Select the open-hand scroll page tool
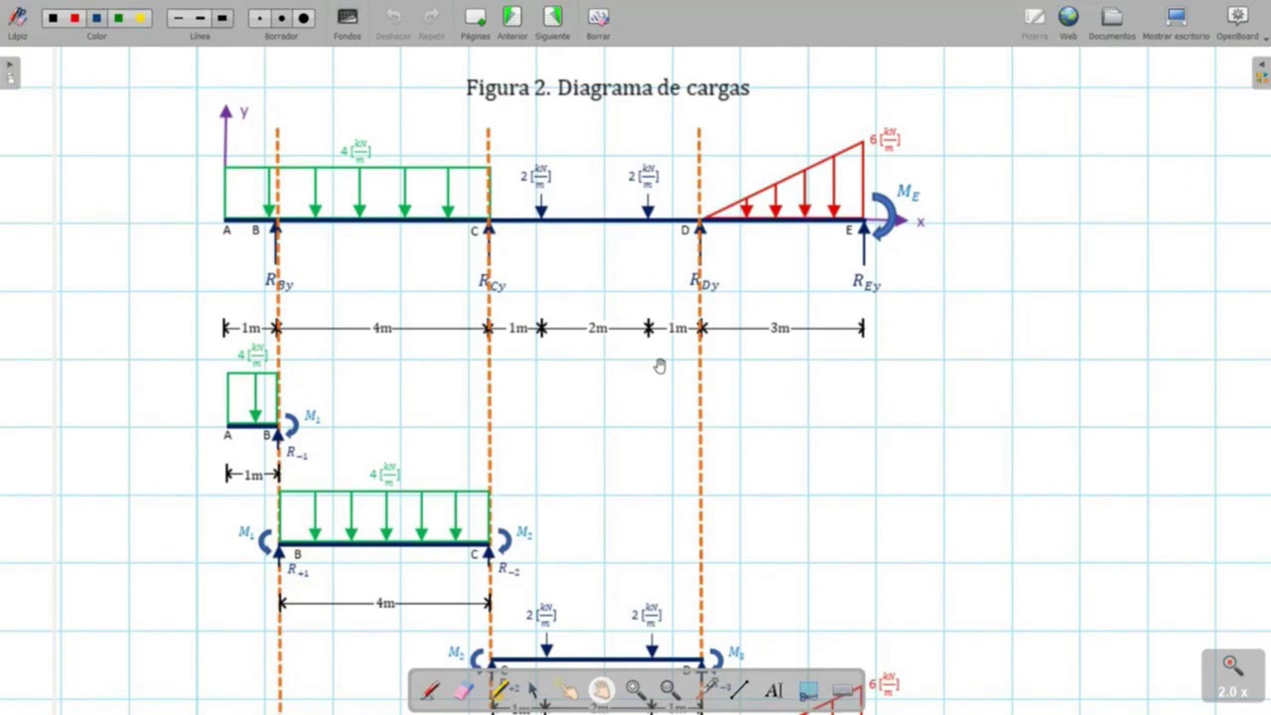 (601, 690)
